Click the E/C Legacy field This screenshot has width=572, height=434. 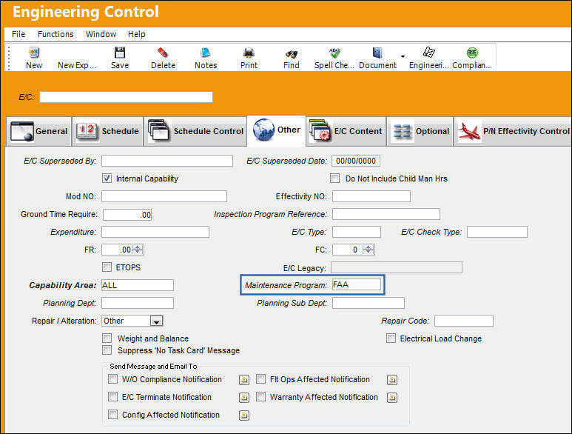397,267
